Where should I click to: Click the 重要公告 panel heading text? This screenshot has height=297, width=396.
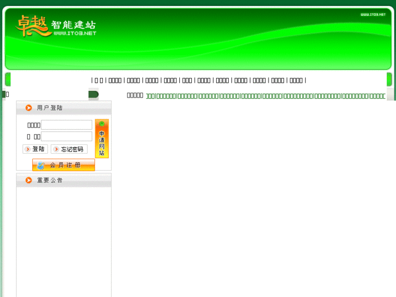(50, 180)
